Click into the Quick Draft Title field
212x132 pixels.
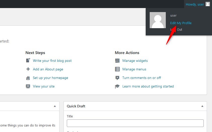pyautogui.click(x=135, y=123)
